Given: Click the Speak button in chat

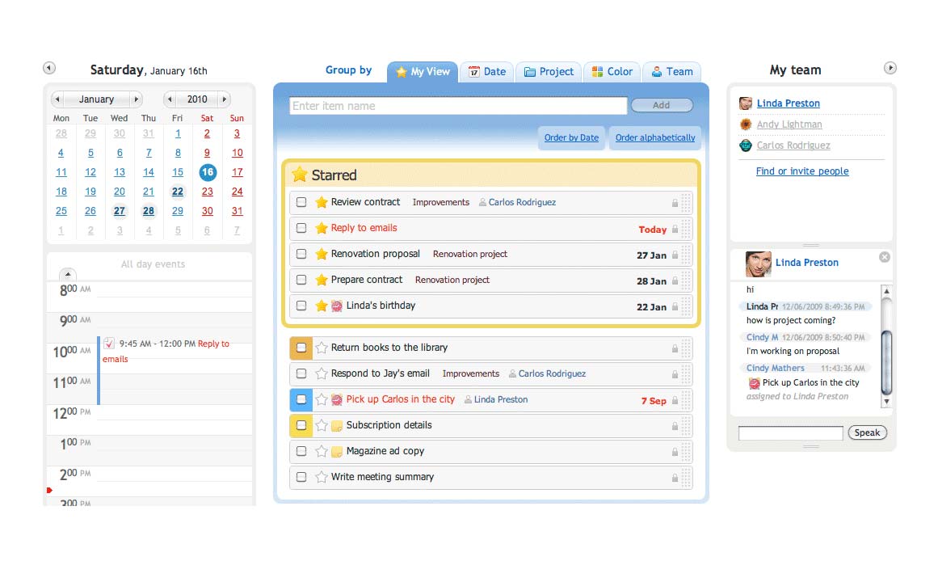Looking at the screenshot, I should click(868, 432).
